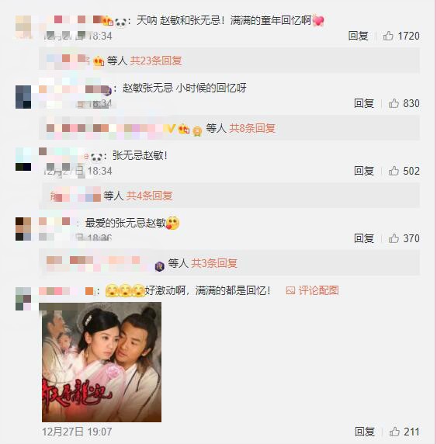Screen dimensions: 437x444
Task: Like the comment with 370 likes
Action: click(x=394, y=238)
